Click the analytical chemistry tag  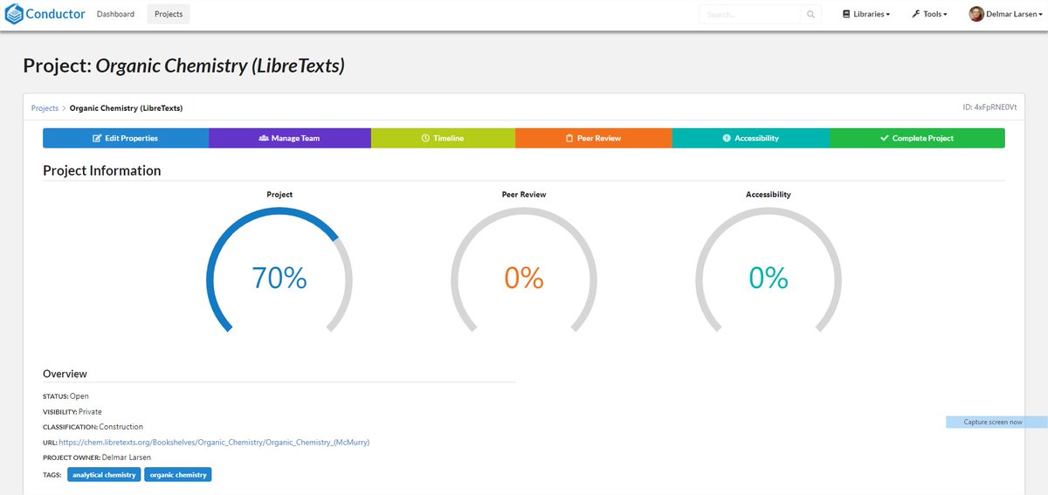point(104,475)
